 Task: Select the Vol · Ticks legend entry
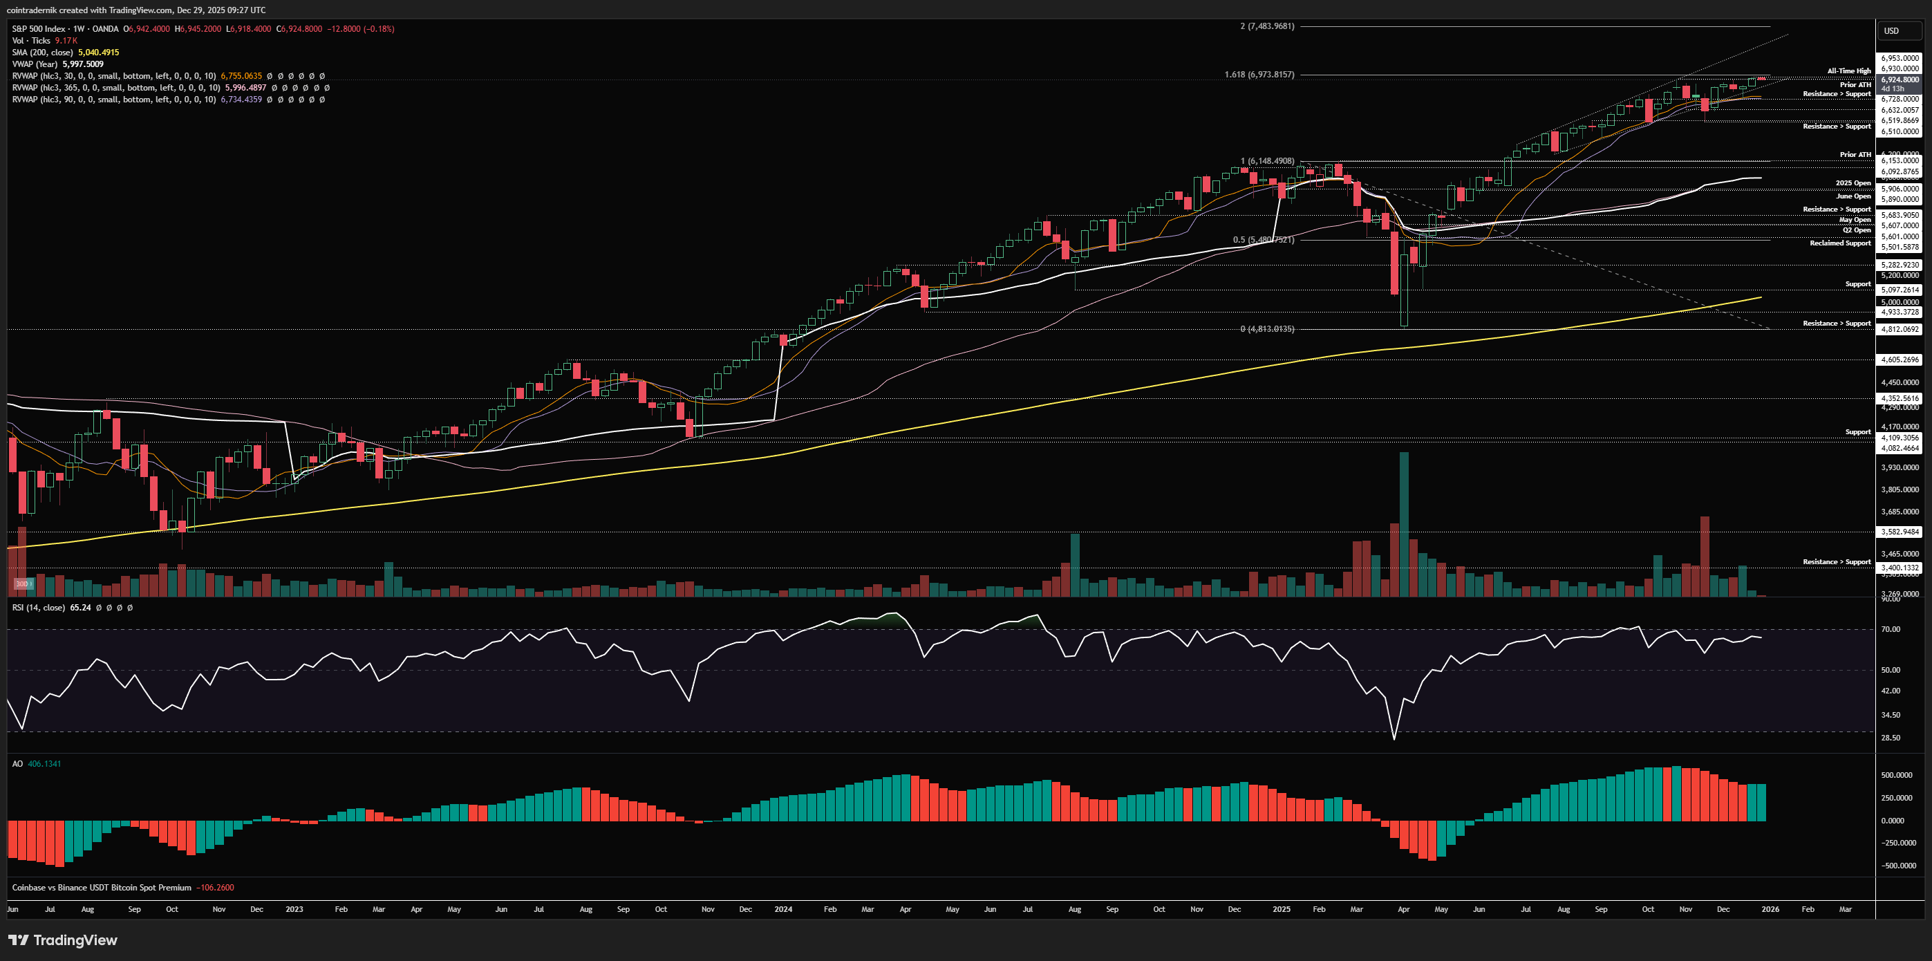[x=30, y=41]
